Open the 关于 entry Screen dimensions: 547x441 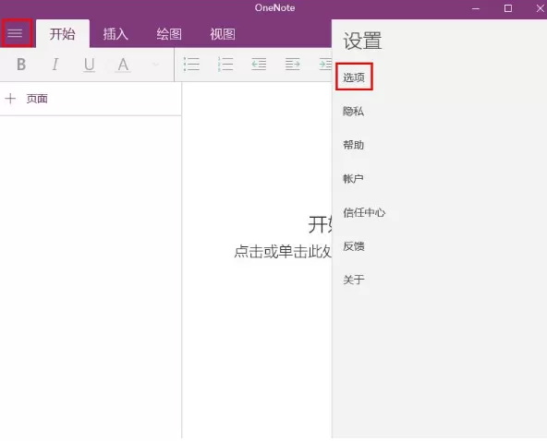tap(354, 280)
